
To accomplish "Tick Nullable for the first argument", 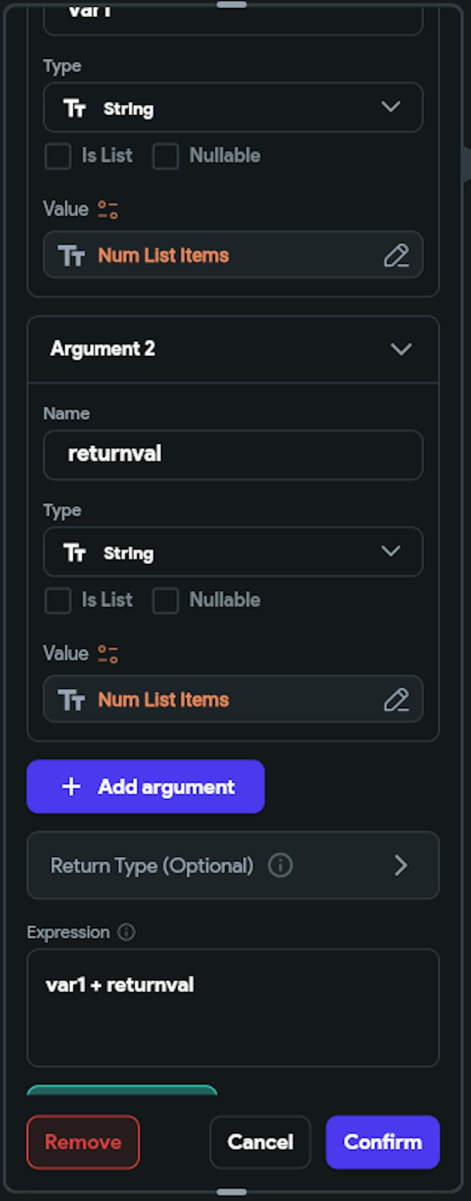I will [165, 156].
